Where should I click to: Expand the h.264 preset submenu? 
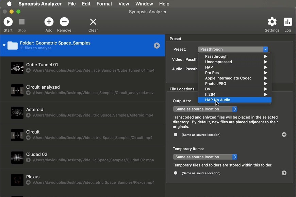[x=235, y=94]
